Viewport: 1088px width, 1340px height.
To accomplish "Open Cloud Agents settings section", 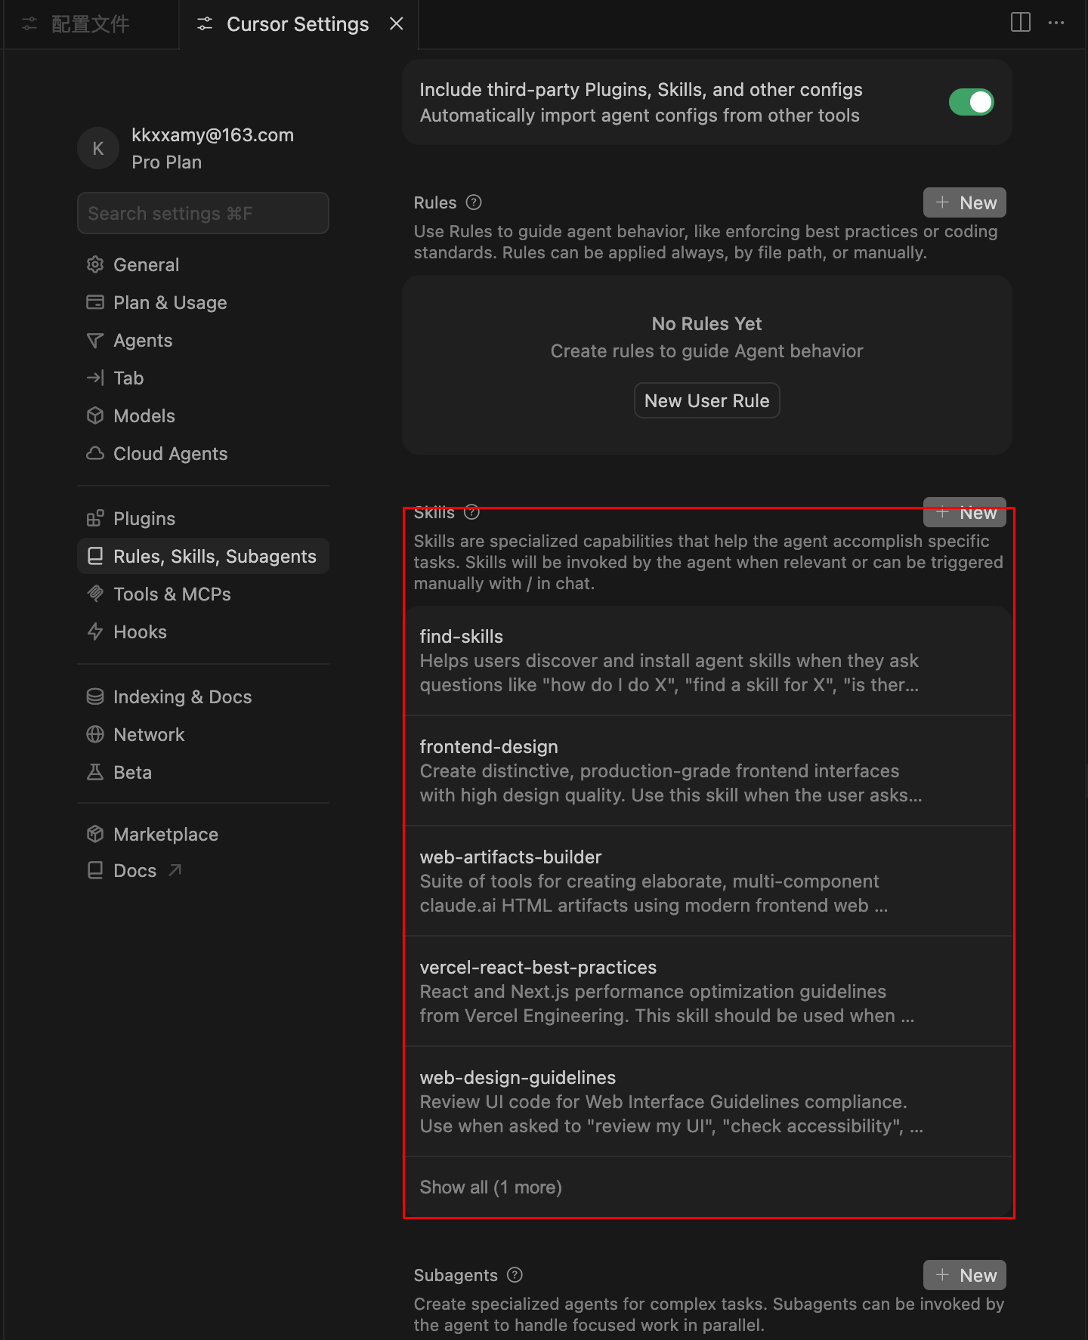I will pos(203,454).
